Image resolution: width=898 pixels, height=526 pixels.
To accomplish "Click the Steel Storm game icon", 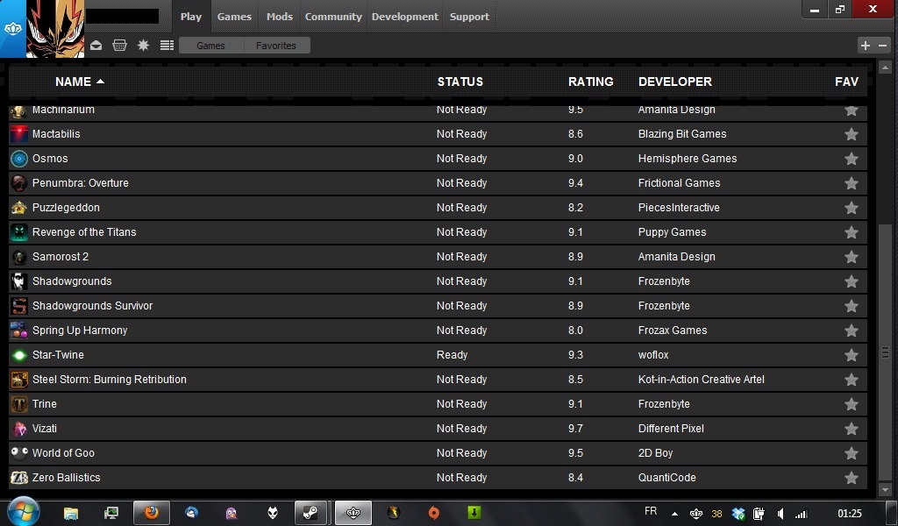I will pos(19,380).
